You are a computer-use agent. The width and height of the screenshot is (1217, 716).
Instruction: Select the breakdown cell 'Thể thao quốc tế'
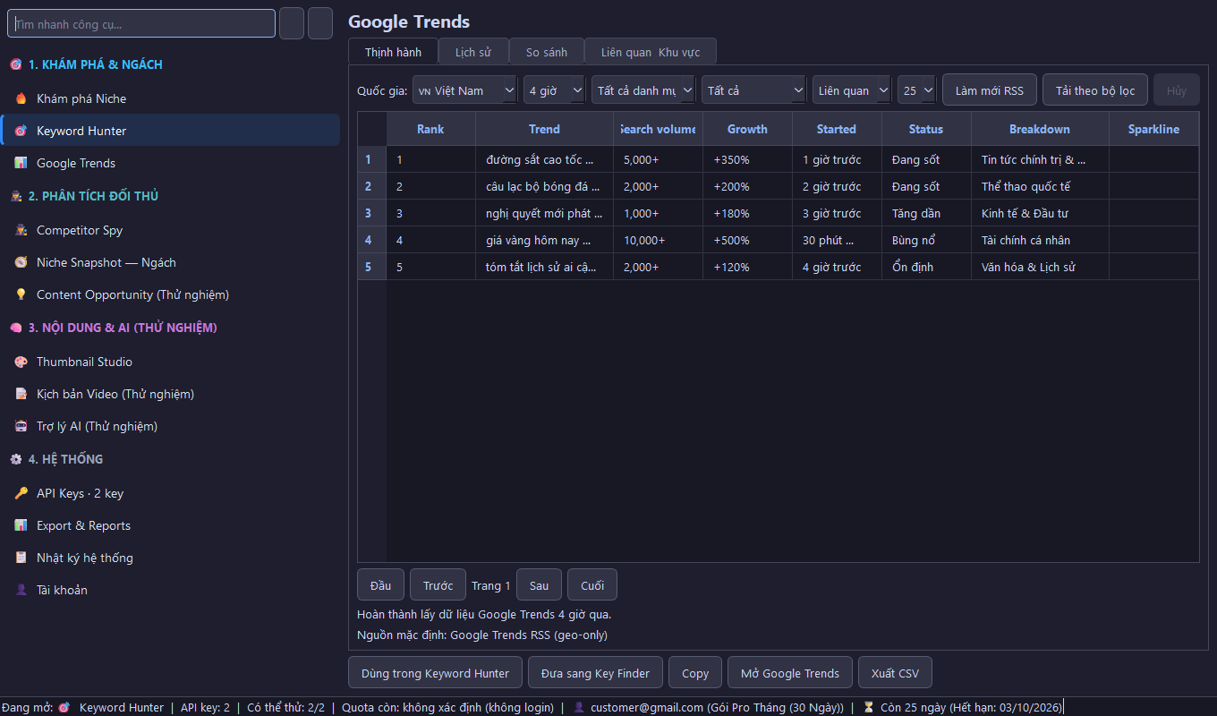point(1040,186)
